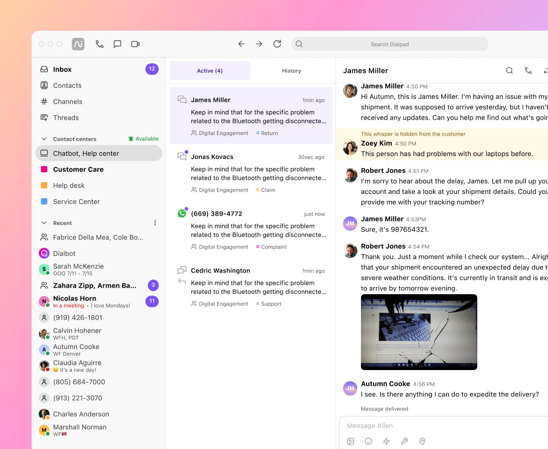
Task: Attach an image using composer image icon
Action: tap(350, 441)
